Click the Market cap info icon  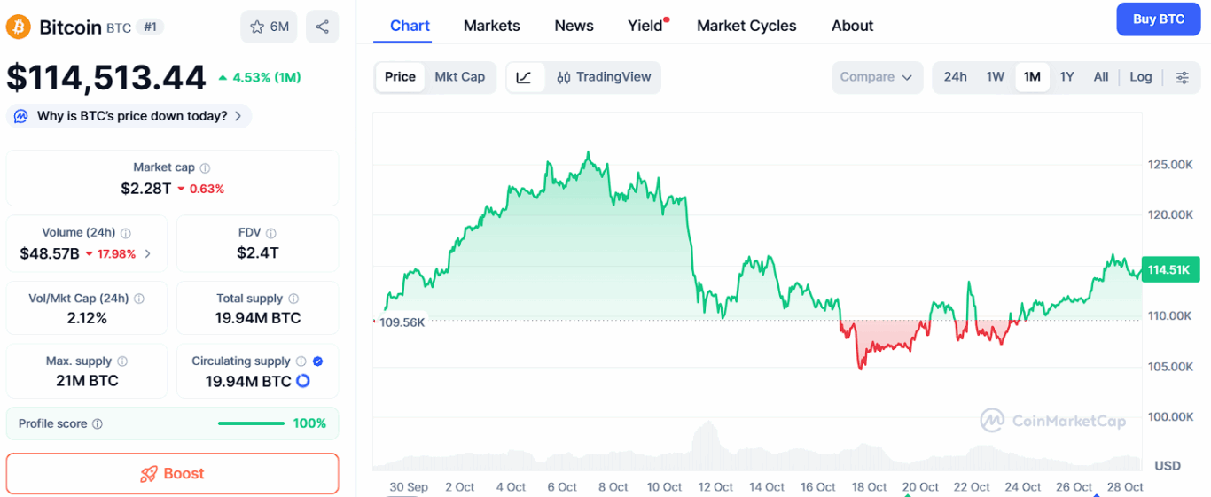tap(205, 167)
